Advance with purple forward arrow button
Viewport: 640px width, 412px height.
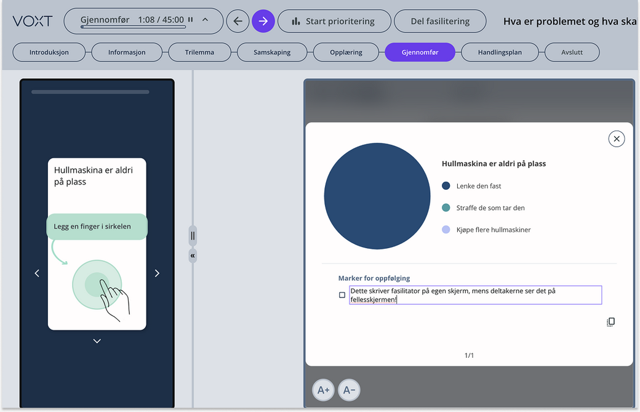pos(263,22)
